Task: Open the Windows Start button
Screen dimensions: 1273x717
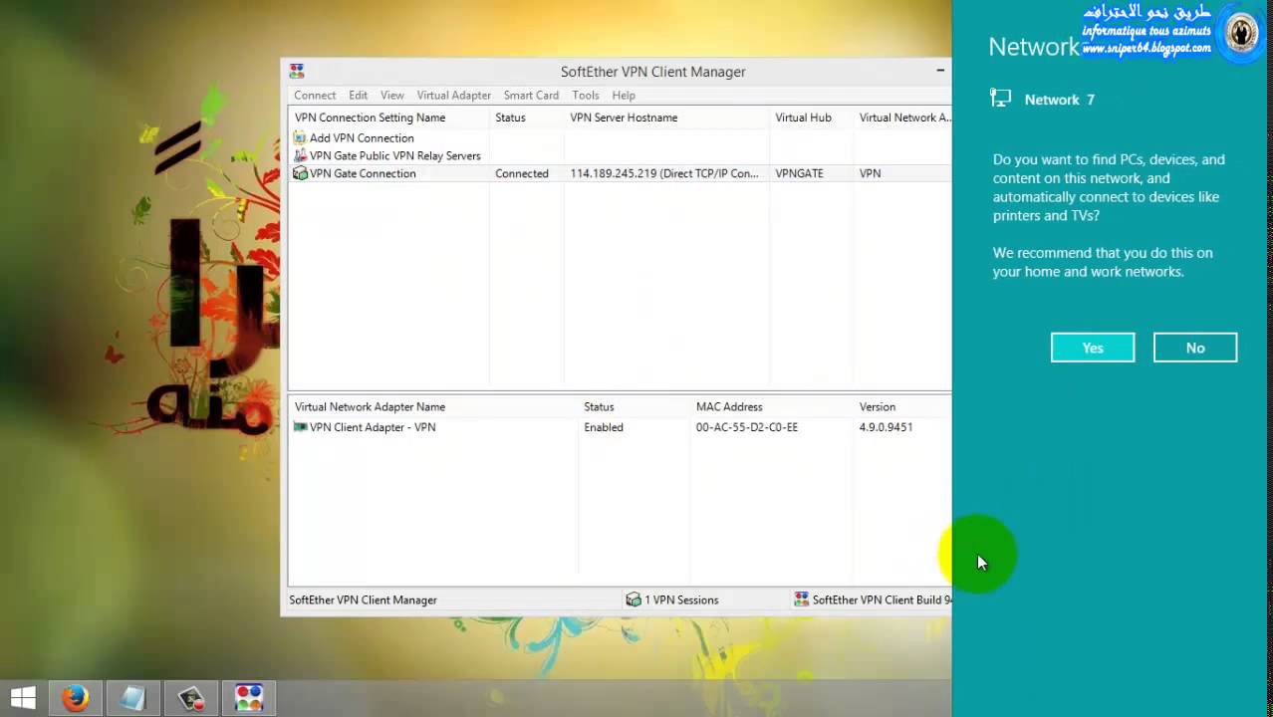Action: tap(23, 698)
